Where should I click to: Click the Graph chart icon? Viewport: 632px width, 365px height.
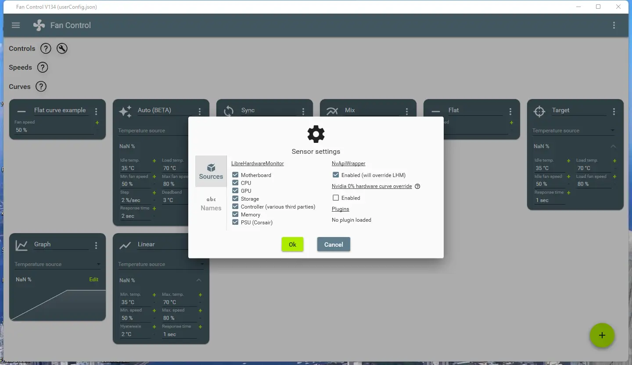click(x=22, y=246)
